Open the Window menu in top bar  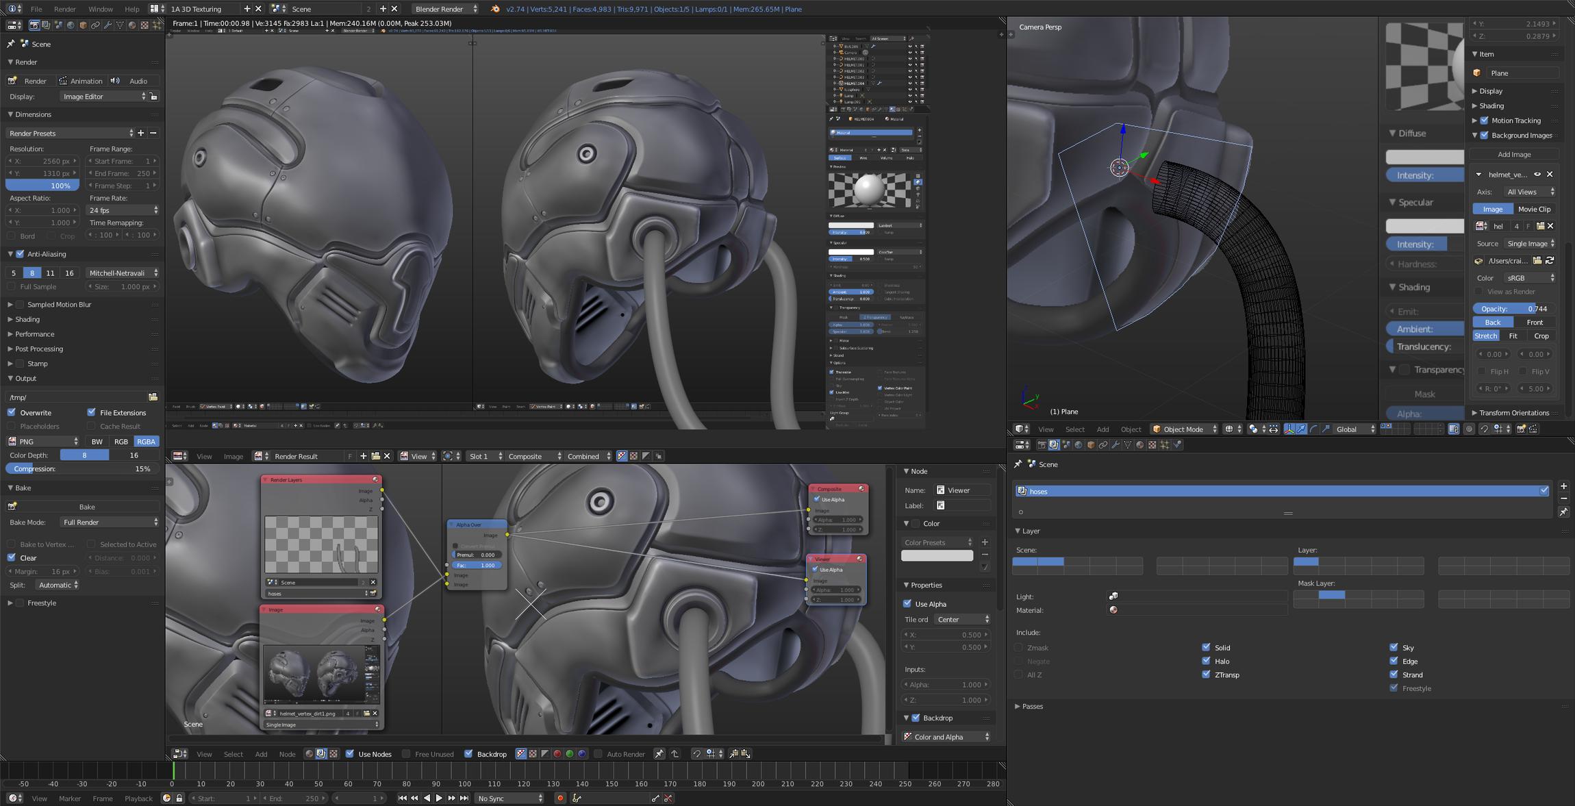(x=101, y=9)
